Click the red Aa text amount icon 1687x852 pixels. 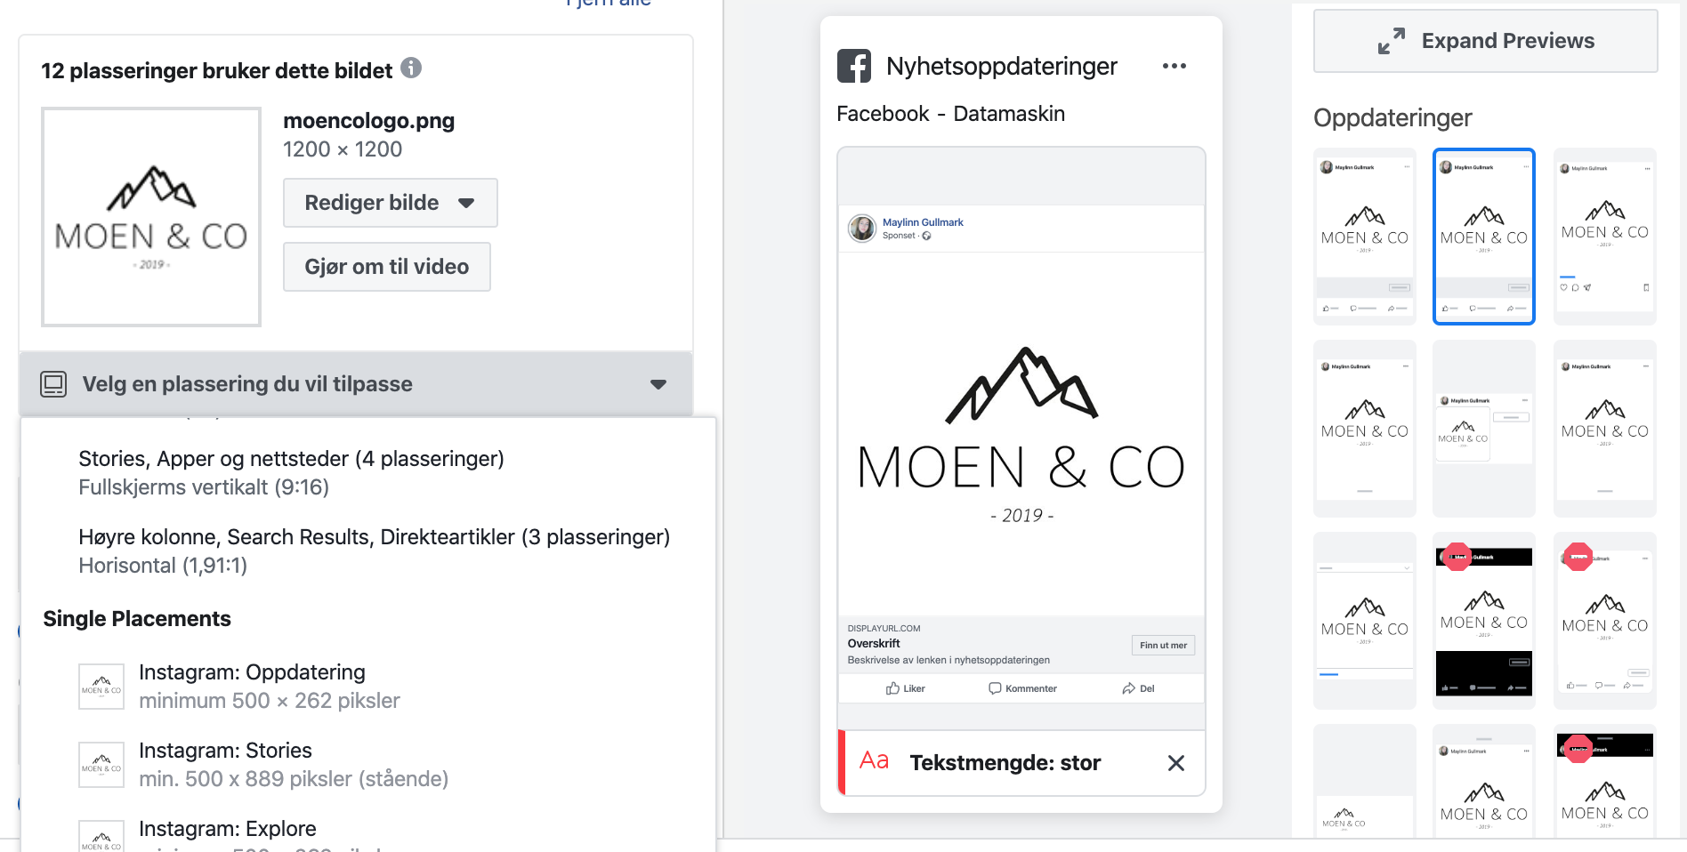pos(874,760)
